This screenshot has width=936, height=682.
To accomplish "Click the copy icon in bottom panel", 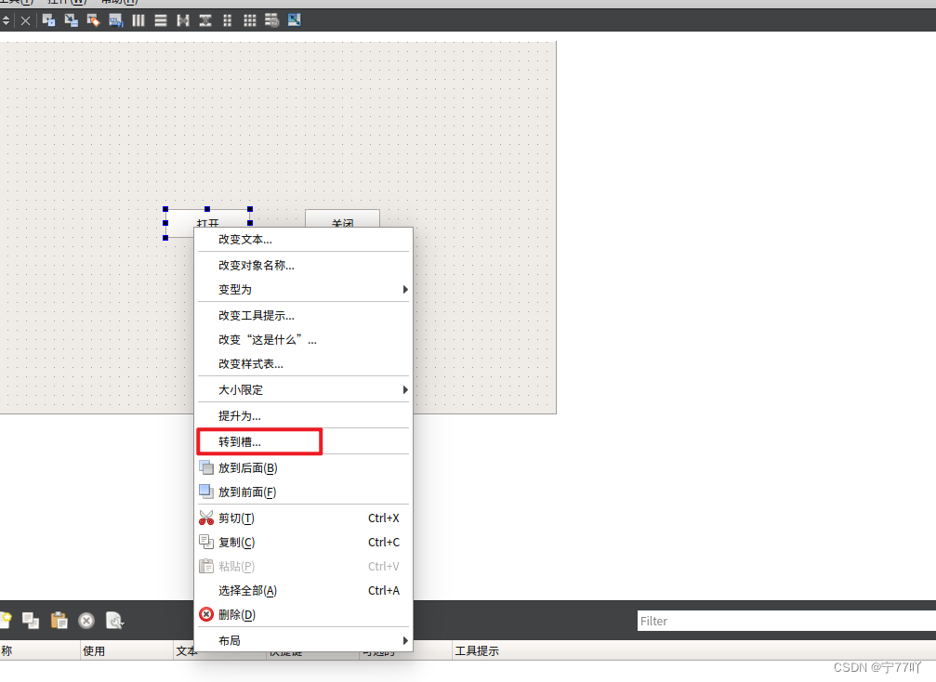I will pyautogui.click(x=31, y=621).
